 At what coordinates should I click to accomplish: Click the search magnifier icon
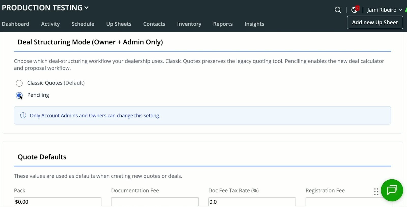coord(338,10)
